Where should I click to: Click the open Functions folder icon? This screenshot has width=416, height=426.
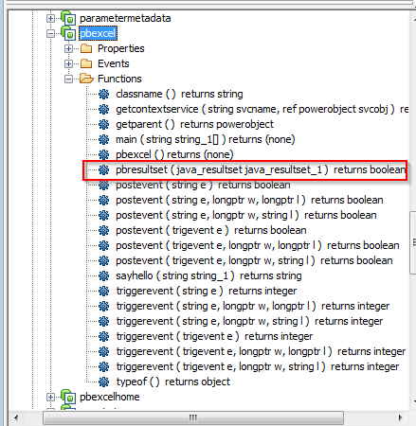pos(86,79)
